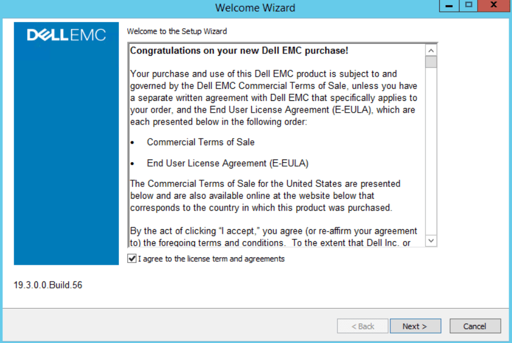This screenshot has height=343, width=512.
Task: Proceed with the Next button
Action: coord(415,326)
